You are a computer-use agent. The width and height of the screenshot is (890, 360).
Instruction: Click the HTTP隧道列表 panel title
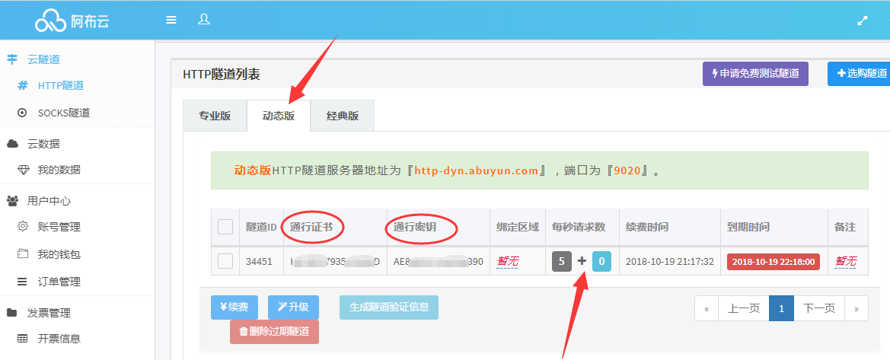222,74
